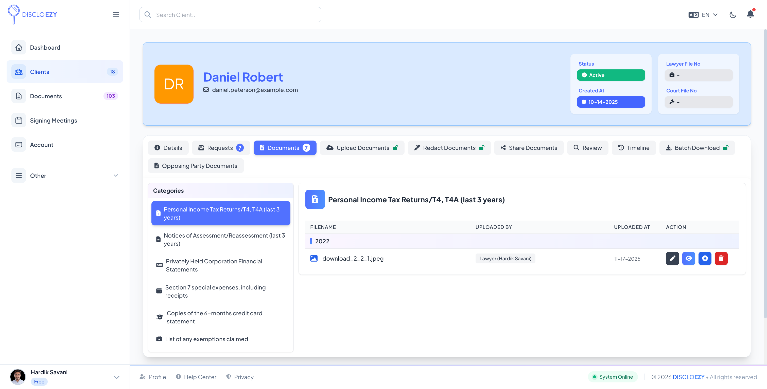Open notifications via the bell icon
The height and width of the screenshot is (389, 767).
click(750, 14)
